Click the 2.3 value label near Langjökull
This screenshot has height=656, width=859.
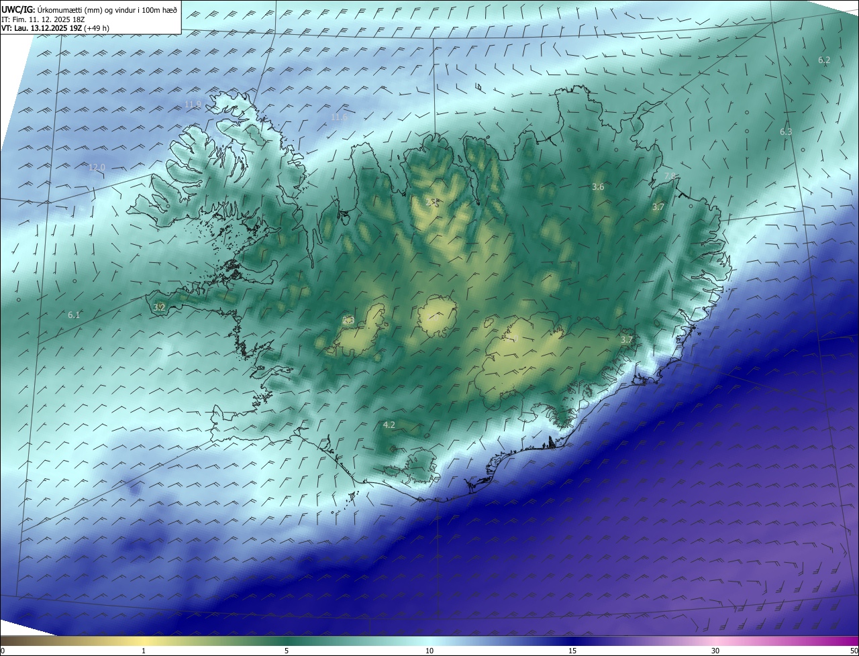coord(348,321)
